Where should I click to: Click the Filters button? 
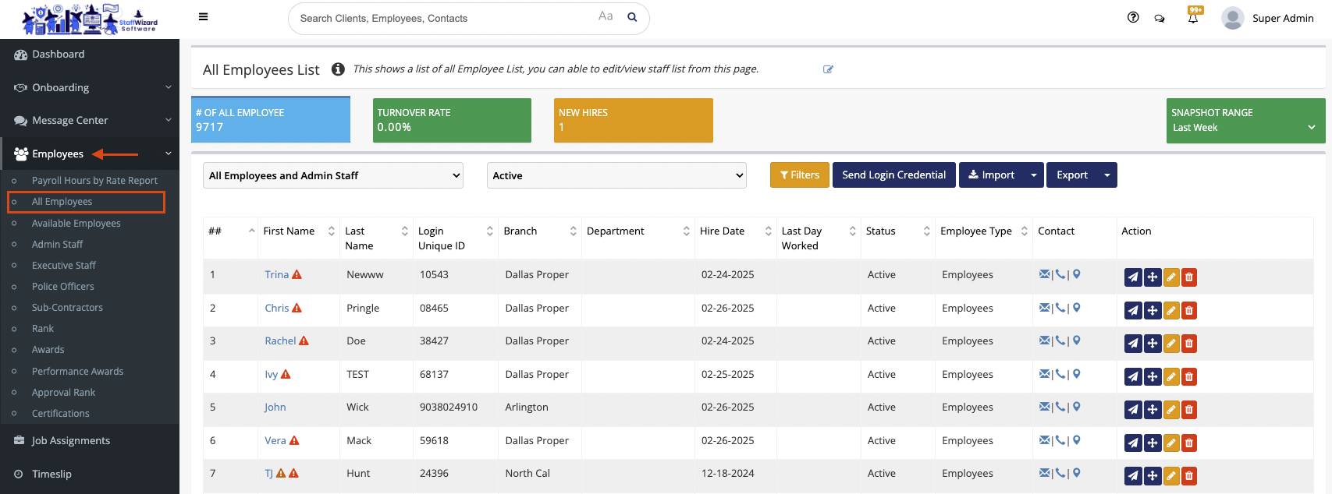point(800,175)
